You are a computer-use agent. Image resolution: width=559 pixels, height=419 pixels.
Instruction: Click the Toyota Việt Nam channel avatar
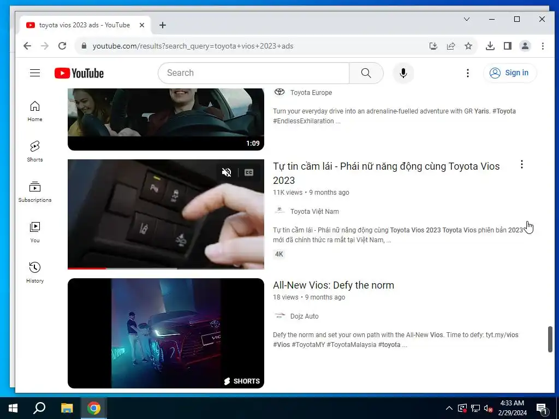279,211
